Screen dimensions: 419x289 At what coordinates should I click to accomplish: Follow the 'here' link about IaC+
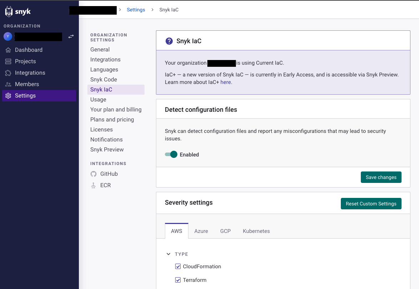[x=226, y=82]
